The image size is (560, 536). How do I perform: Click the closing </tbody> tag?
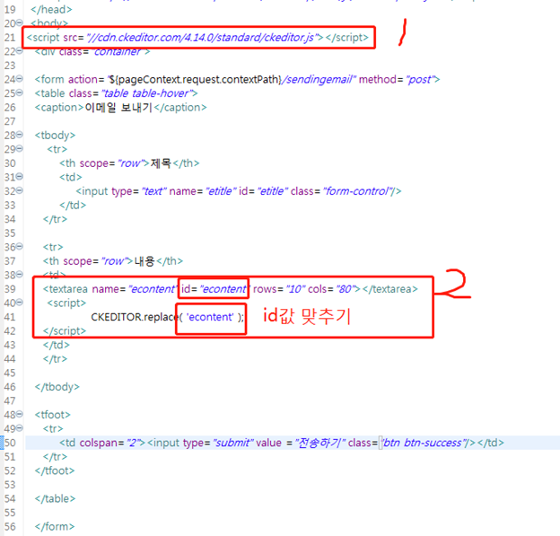(57, 387)
